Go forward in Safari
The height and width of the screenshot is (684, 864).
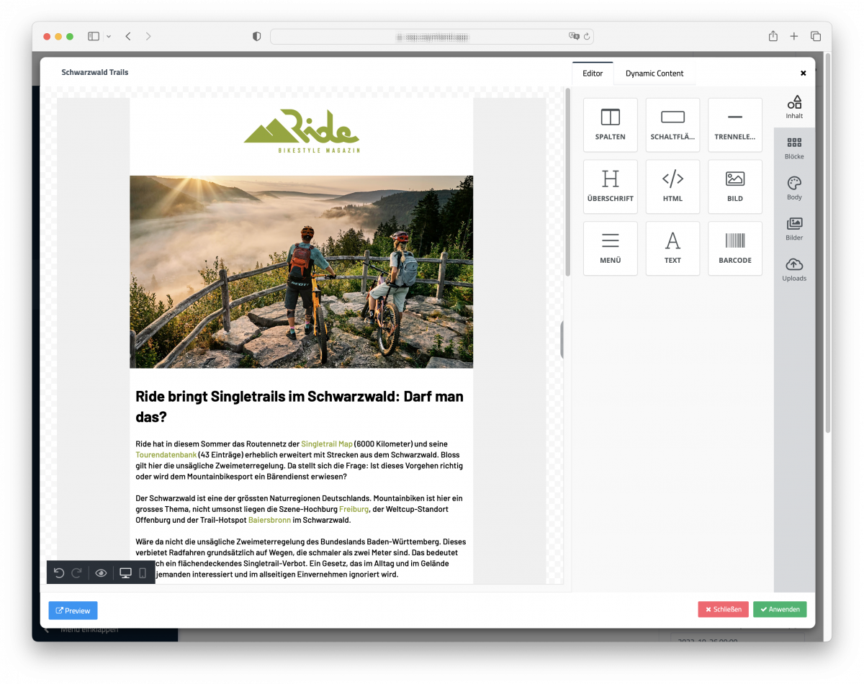pos(148,36)
